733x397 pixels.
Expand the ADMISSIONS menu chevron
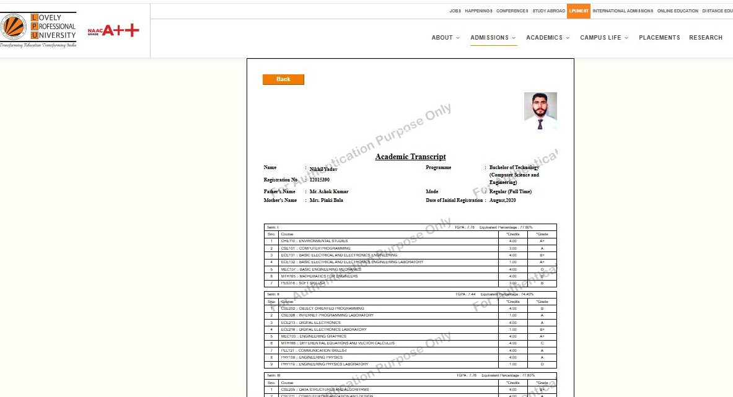514,38
